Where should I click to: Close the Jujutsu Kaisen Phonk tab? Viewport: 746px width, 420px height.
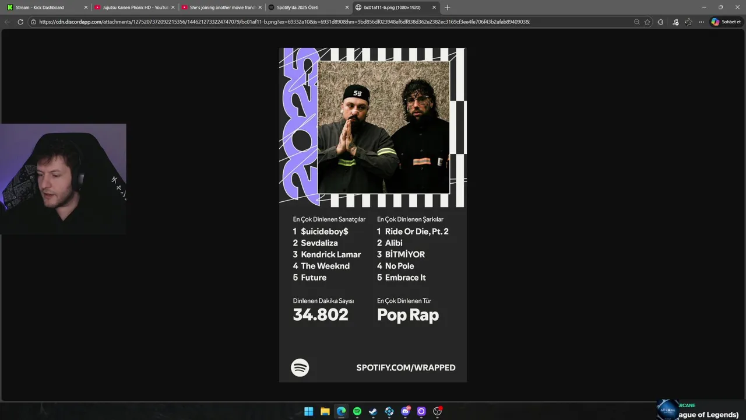click(x=173, y=8)
